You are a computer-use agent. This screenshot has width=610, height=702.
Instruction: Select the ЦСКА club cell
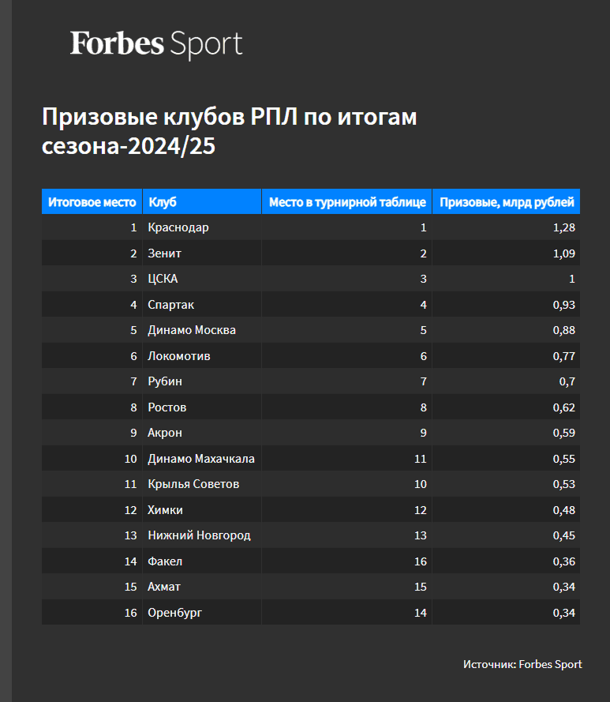163,279
